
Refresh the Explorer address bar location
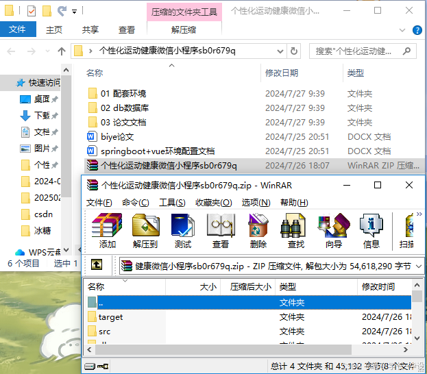tap(293, 51)
